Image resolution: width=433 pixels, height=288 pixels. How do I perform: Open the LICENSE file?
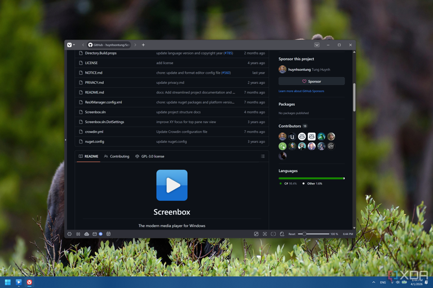click(91, 63)
